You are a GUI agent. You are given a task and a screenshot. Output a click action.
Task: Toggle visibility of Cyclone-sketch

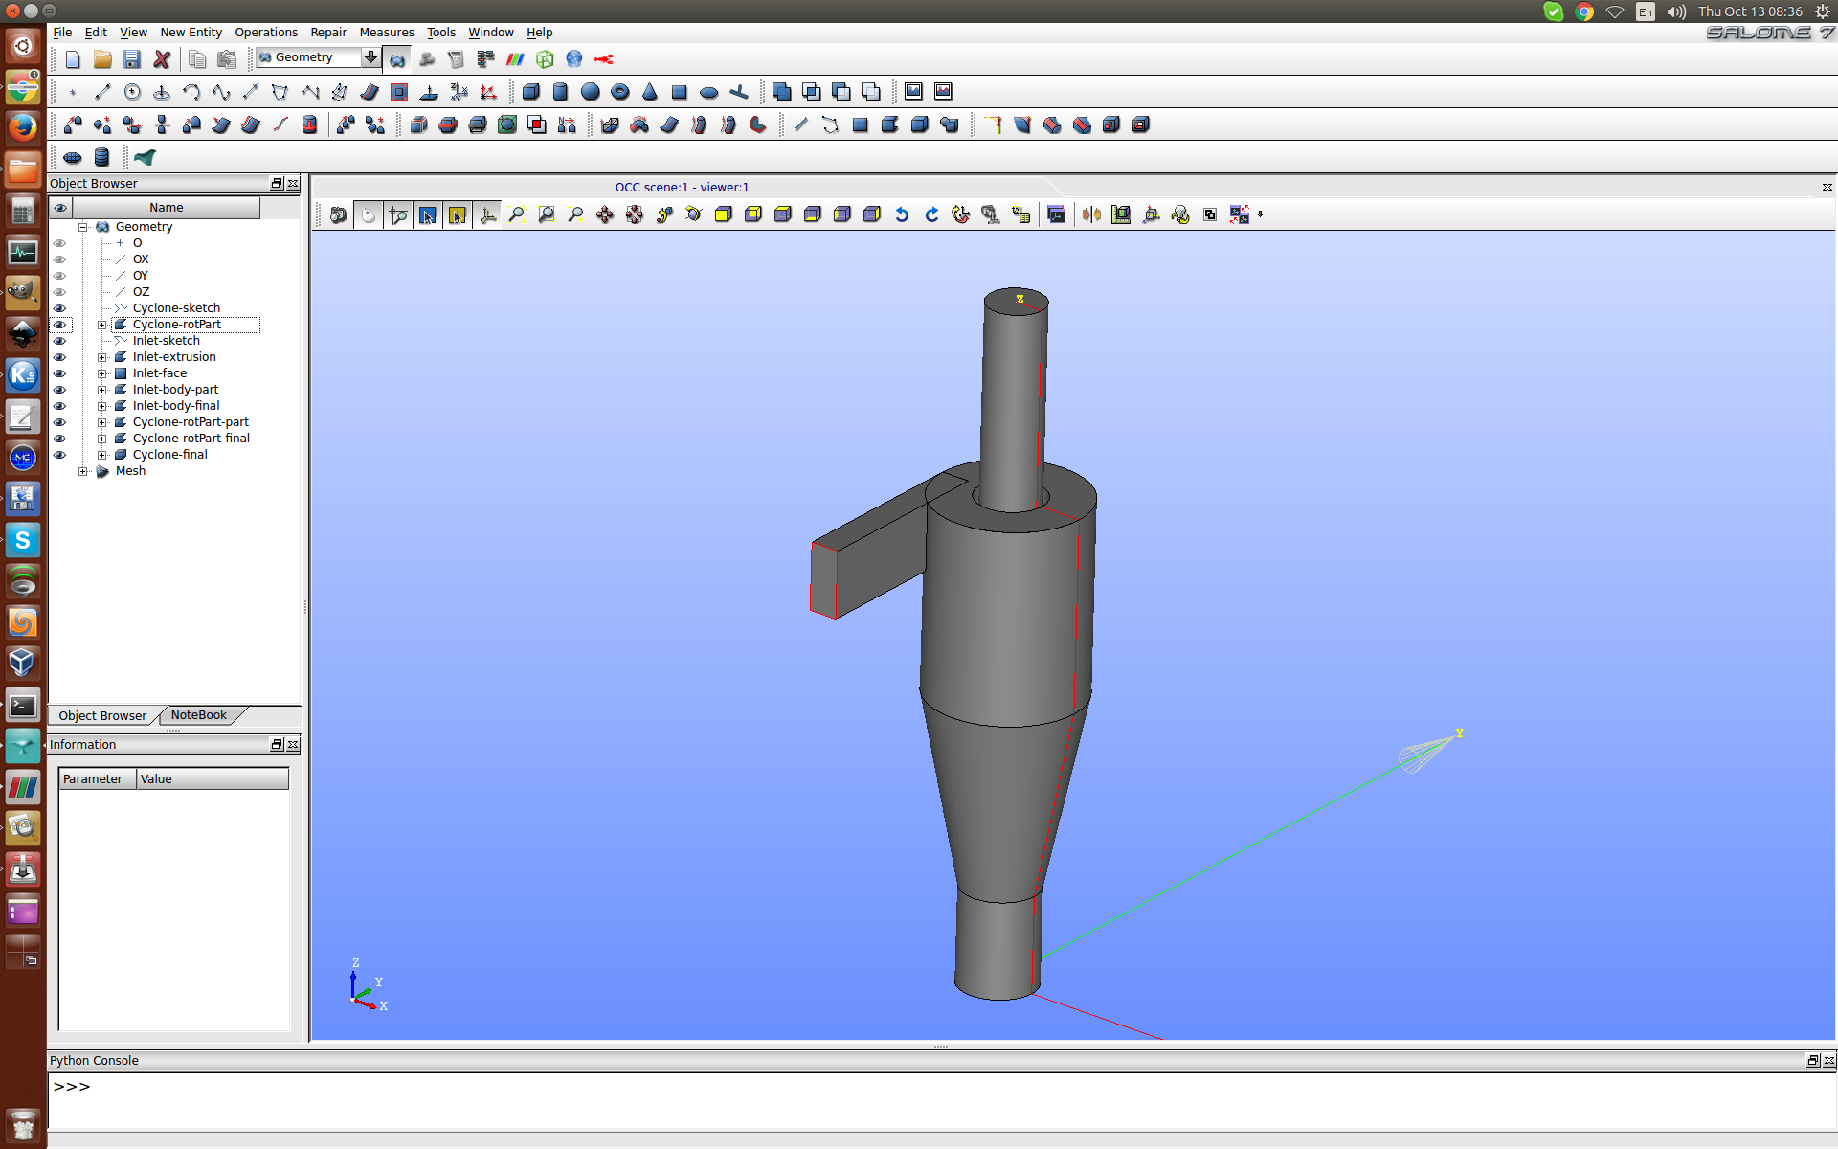[x=59, y=308]
